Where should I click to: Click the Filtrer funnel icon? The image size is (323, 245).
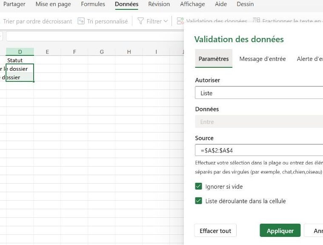pos(140,21)
